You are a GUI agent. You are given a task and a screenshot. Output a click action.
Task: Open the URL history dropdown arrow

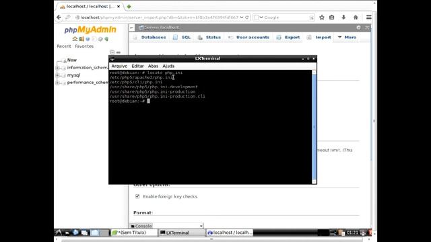click(x=242, y=17)
